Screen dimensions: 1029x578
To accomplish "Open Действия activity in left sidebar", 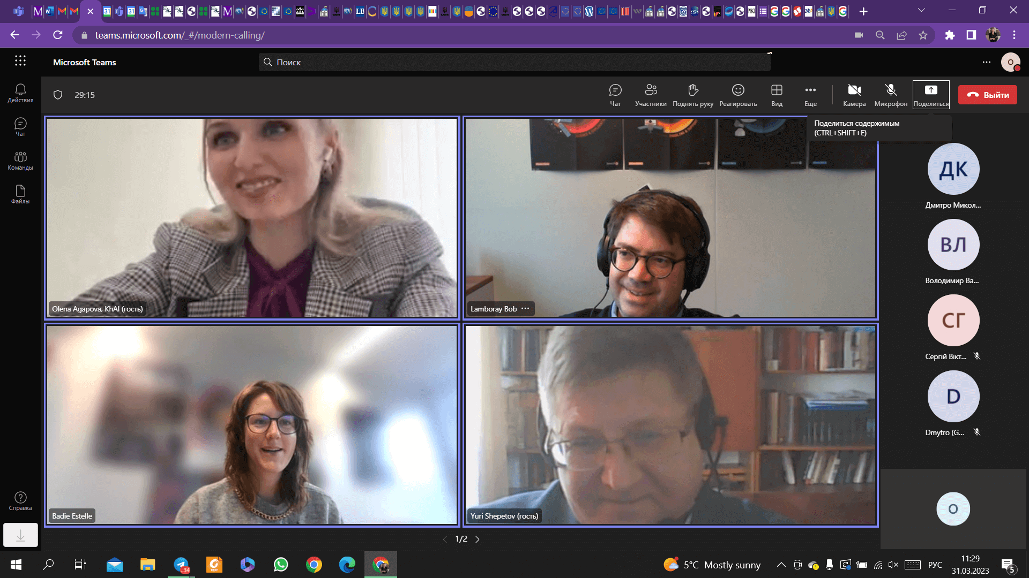I will [20, 93].
